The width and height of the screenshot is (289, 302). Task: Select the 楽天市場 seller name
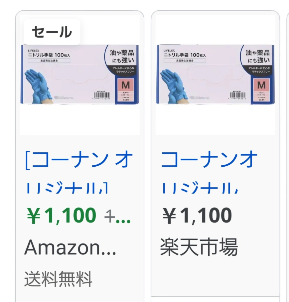point(199,247)
